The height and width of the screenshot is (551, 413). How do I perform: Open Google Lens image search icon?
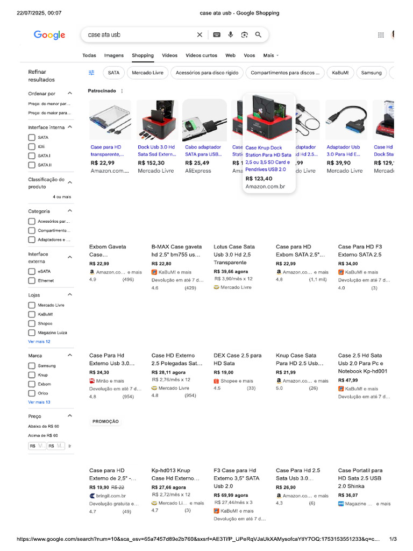pyautogui.click(x=245, y=34)
